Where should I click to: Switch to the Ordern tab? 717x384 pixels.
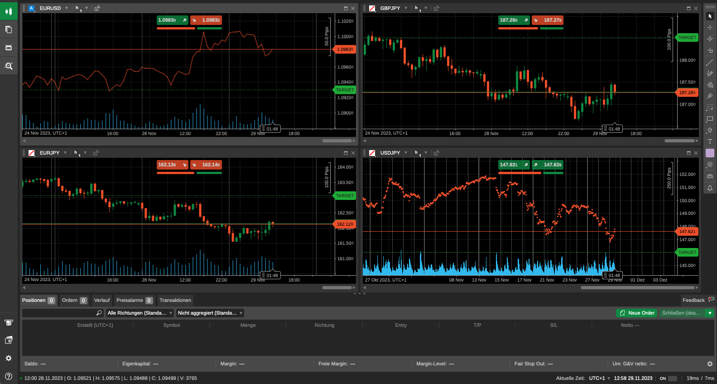(74, 300)
